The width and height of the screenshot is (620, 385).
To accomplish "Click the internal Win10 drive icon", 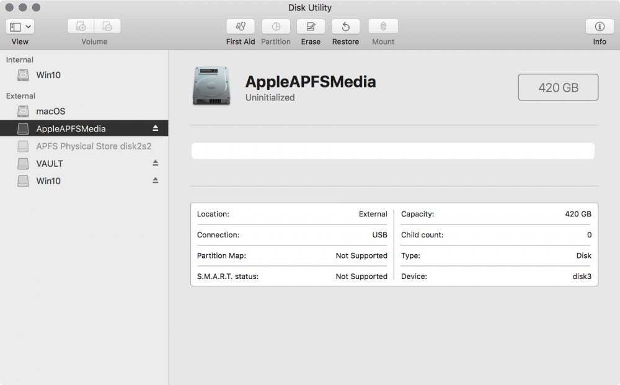I will [x=23, y=75].
